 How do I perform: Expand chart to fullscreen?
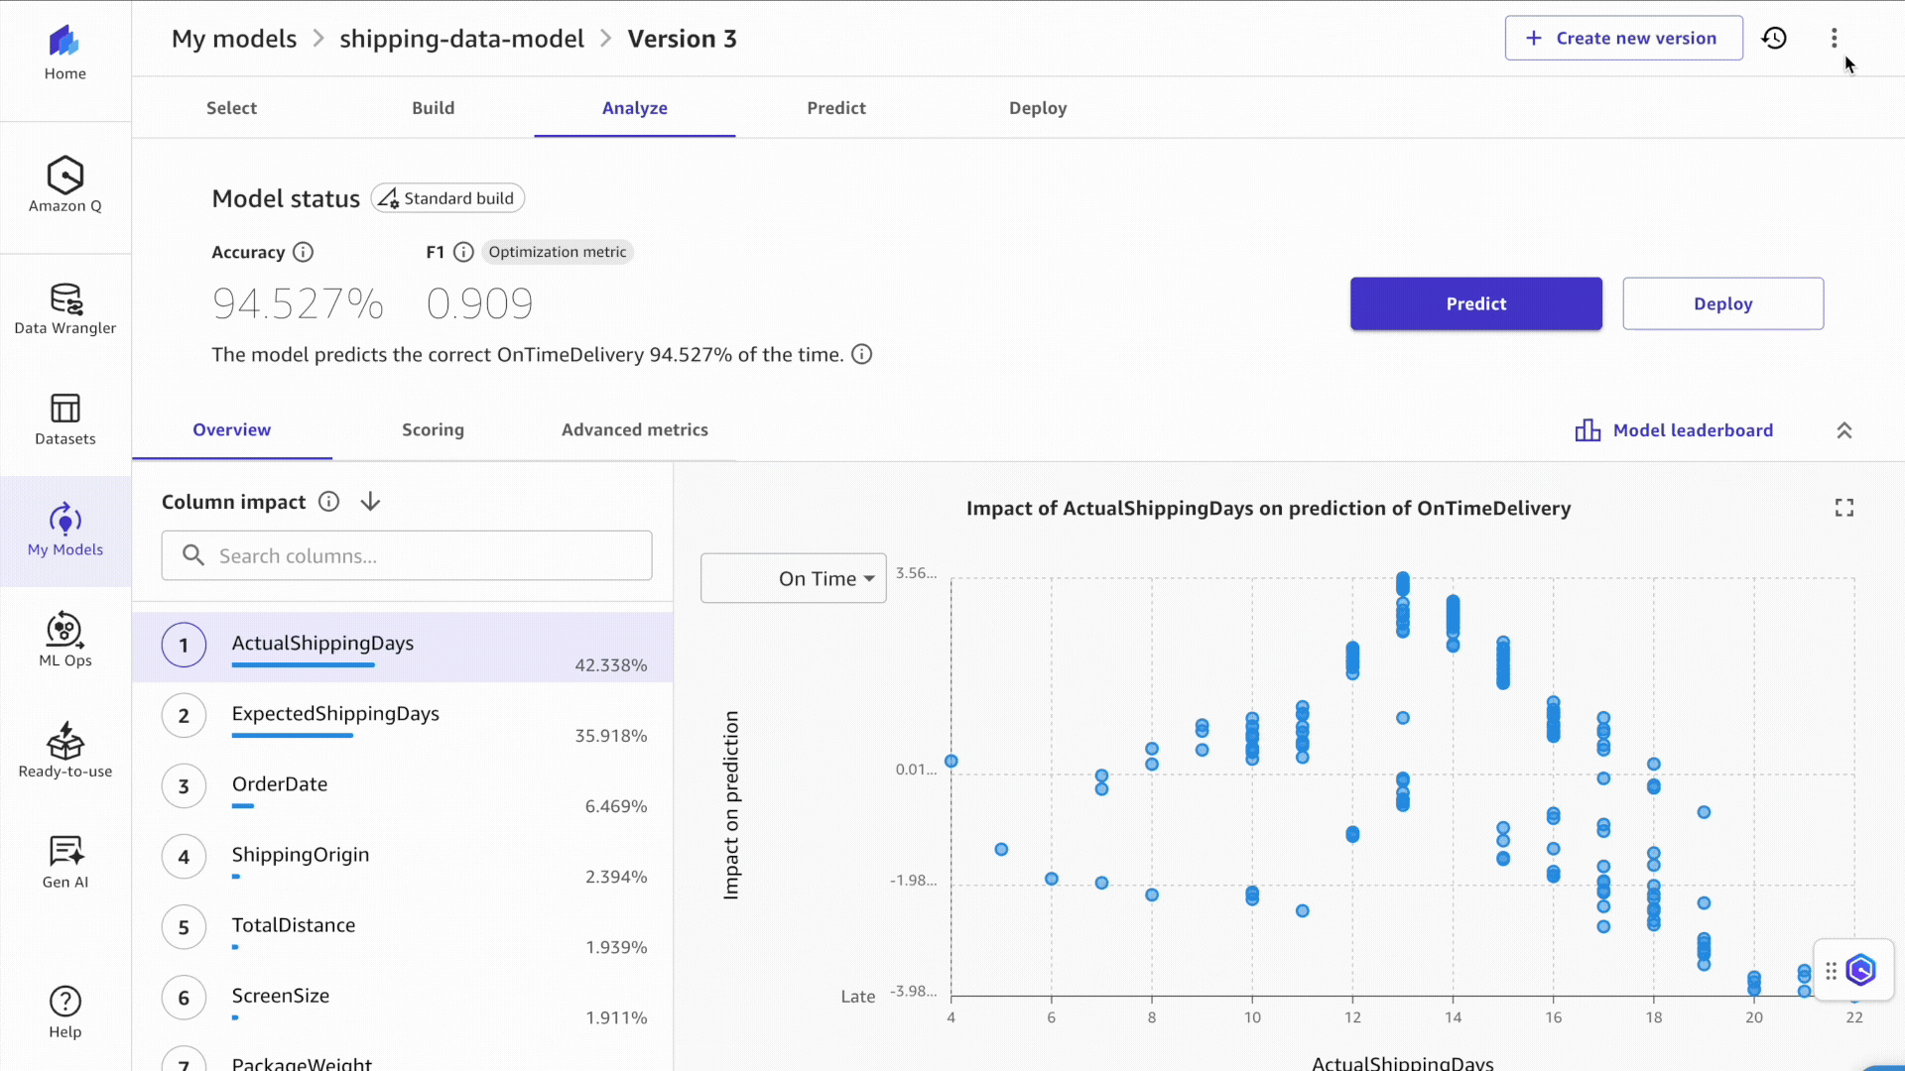pos(1843,508)
